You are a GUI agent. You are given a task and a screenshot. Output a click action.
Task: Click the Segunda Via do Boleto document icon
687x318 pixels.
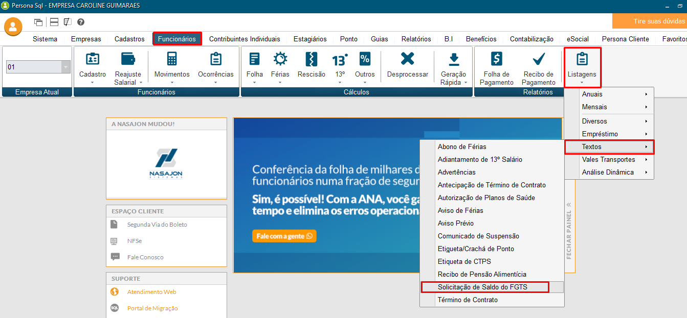pos(115,225)
